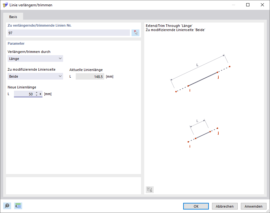This screenshot has height=213, width=270.
Task: Click the 'Extend/Trim Through Länge' description text
Action: pos(169,26)
